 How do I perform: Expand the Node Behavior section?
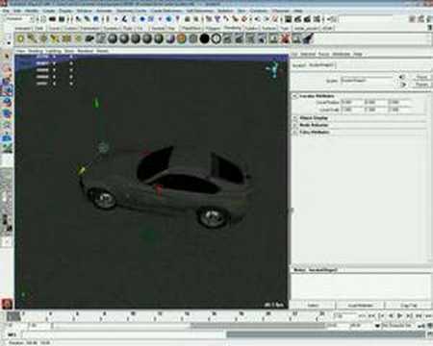click(295, 125)
